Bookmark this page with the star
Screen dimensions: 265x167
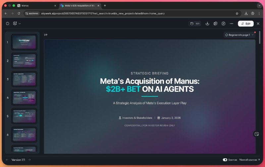tap(237, 13)
